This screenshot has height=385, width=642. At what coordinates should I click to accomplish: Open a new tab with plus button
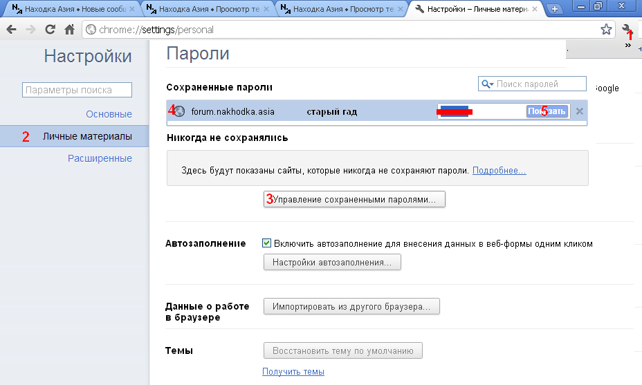(554, 10)
